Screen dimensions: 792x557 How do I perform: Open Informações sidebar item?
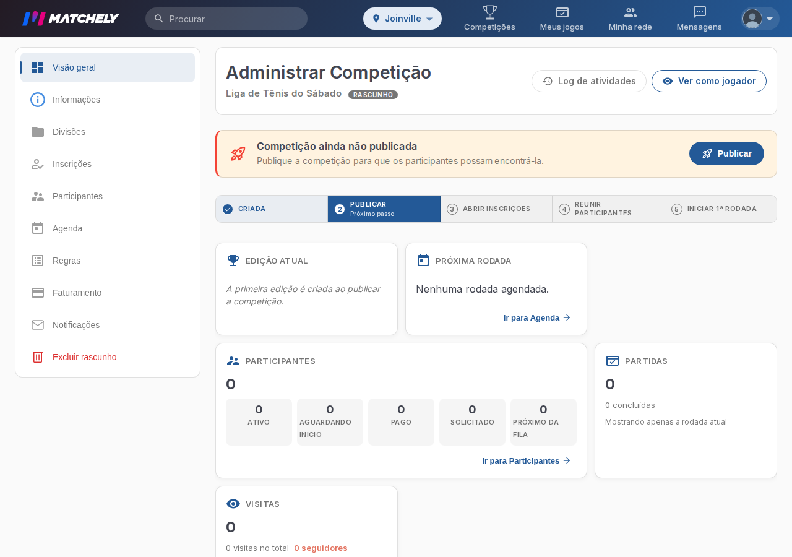tap(108, 100)
